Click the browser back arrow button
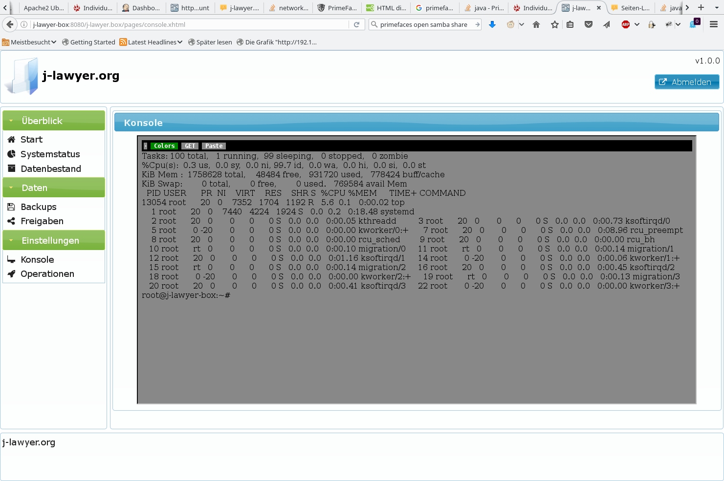724x481 pixels. tap(10, 24)
